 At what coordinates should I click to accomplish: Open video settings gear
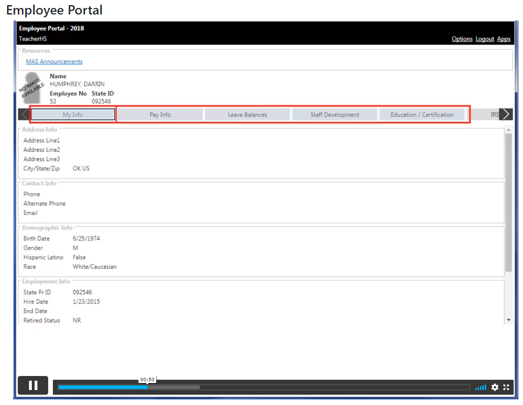(494, 387)
